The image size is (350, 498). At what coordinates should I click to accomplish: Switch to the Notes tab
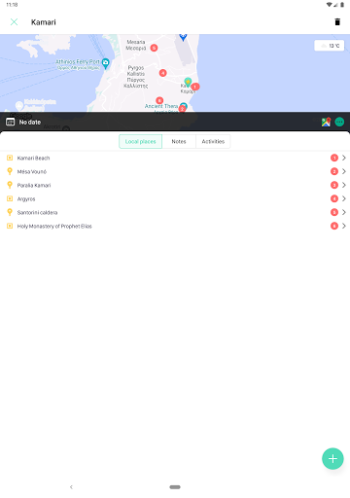coord(179,141)
